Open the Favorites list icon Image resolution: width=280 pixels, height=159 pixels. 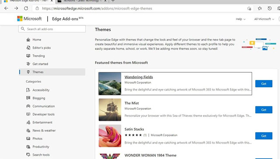click(x=259, y=8)
